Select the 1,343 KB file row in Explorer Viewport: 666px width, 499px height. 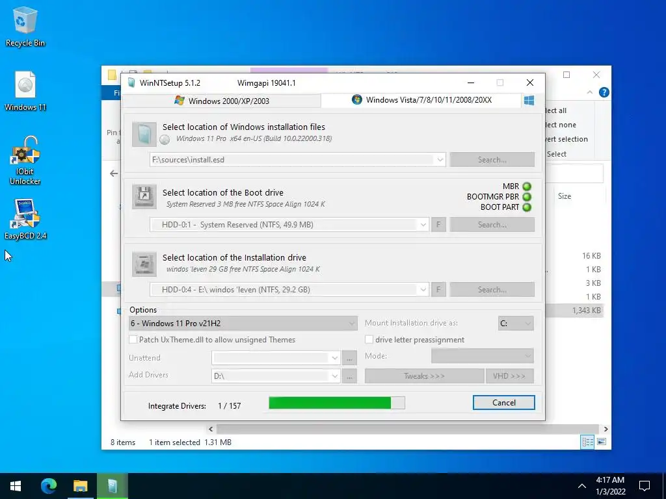coord(574,311)
